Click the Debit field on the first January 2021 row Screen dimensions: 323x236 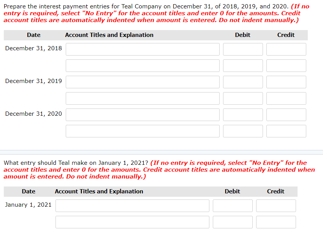(232, 206)
